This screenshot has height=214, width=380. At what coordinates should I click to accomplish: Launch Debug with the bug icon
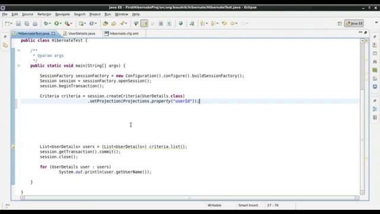(x=46, y=24)
